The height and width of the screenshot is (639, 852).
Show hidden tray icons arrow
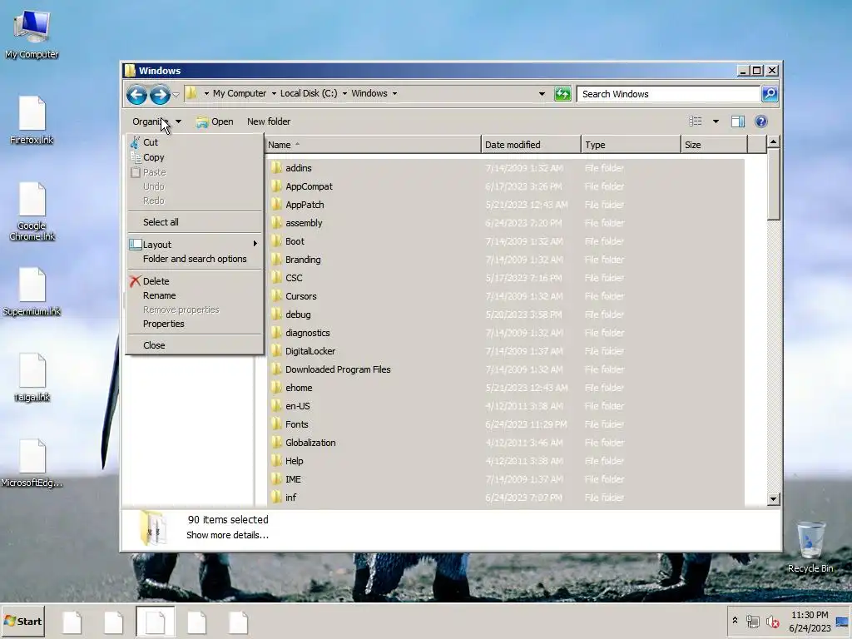click(x=735, y=621)
